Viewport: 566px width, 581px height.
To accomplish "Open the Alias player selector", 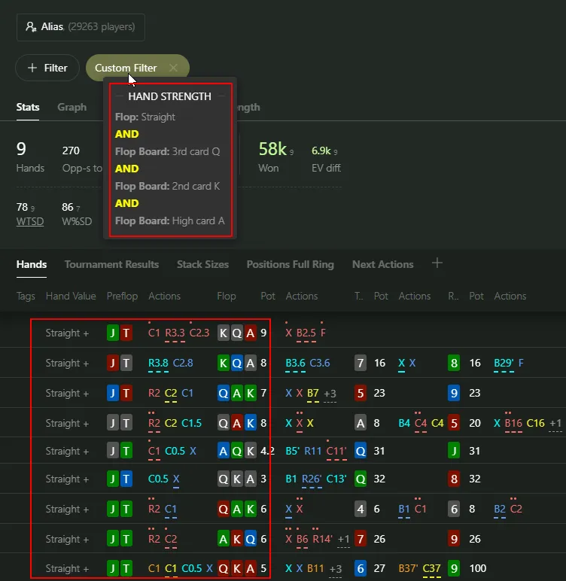I will tap(81, 27).
